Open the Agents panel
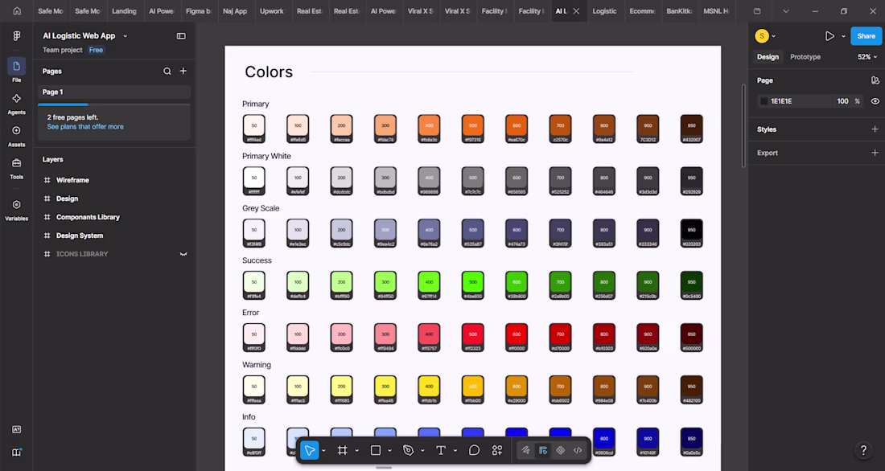Image resolution: width=885 pixels, height=471 pixels. pyautogui.click(x=16, y=104)
